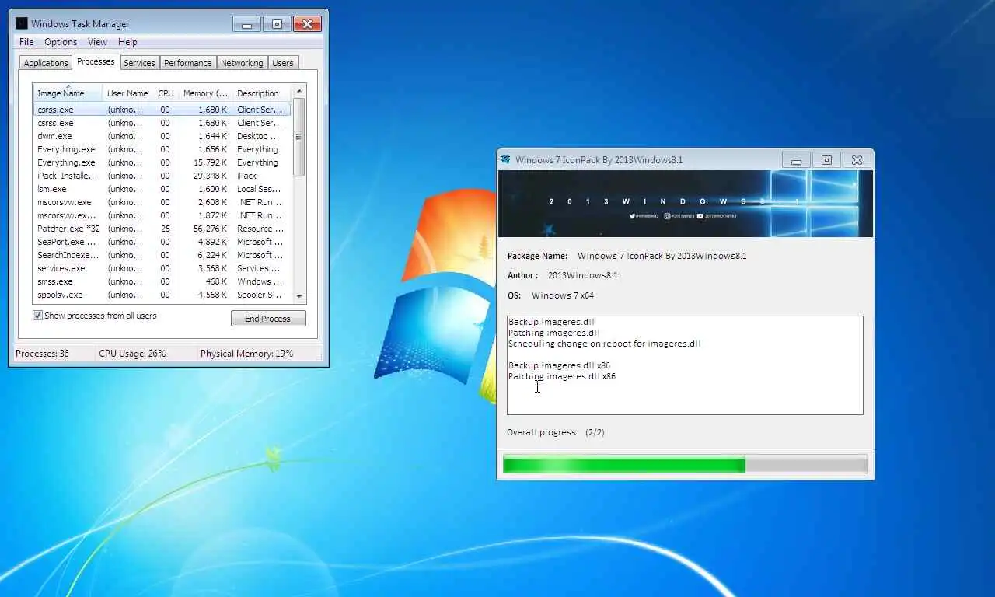Sort processes by Image Name column

(68, 93)
